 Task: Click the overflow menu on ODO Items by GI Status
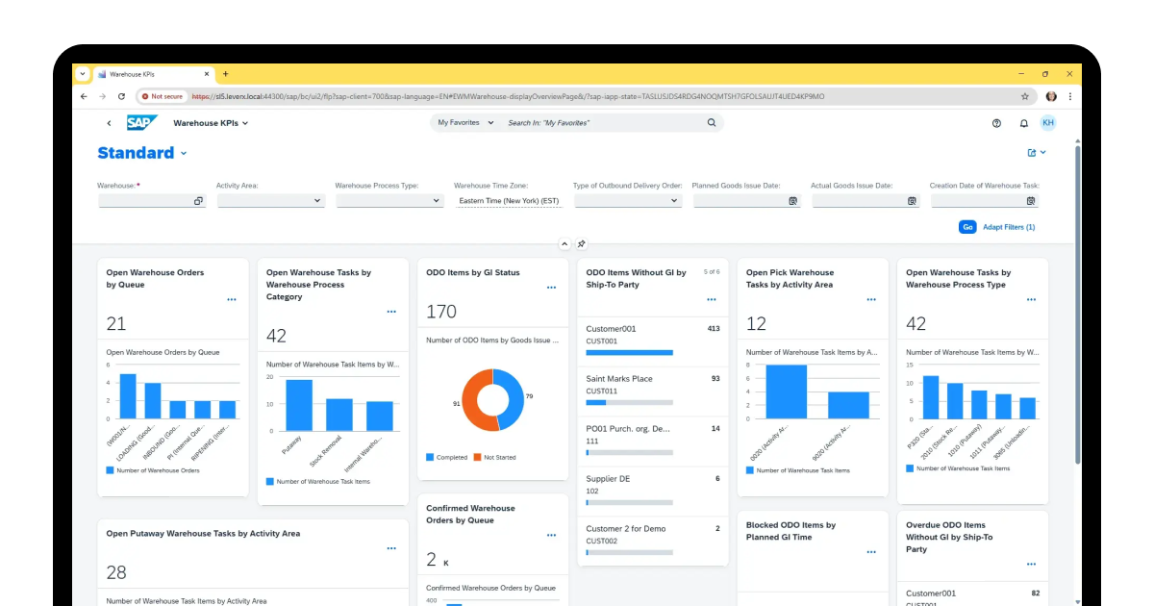point(552,288)
